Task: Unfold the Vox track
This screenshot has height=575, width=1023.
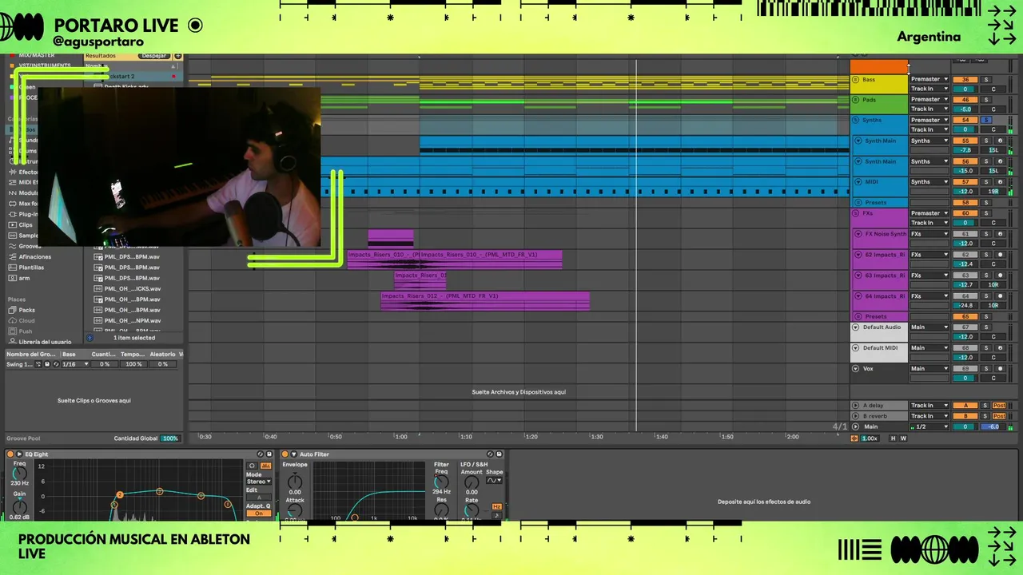Action: [x=856, y=369]
